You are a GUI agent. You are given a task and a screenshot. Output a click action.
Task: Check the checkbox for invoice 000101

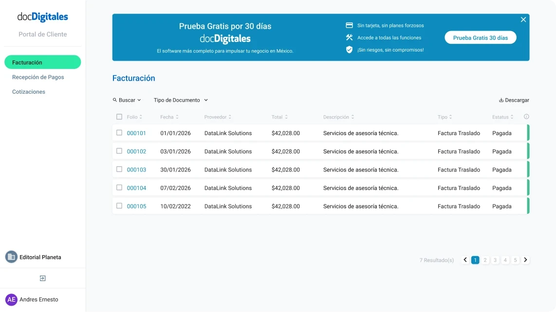point(119,133)
